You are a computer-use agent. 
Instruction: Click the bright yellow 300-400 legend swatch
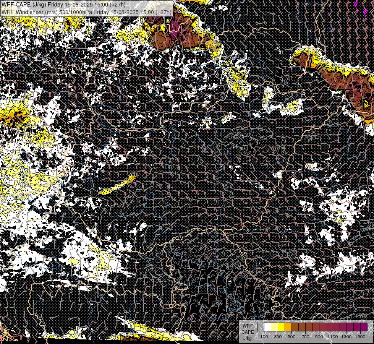pyautogui.click(x=282, y=327)
